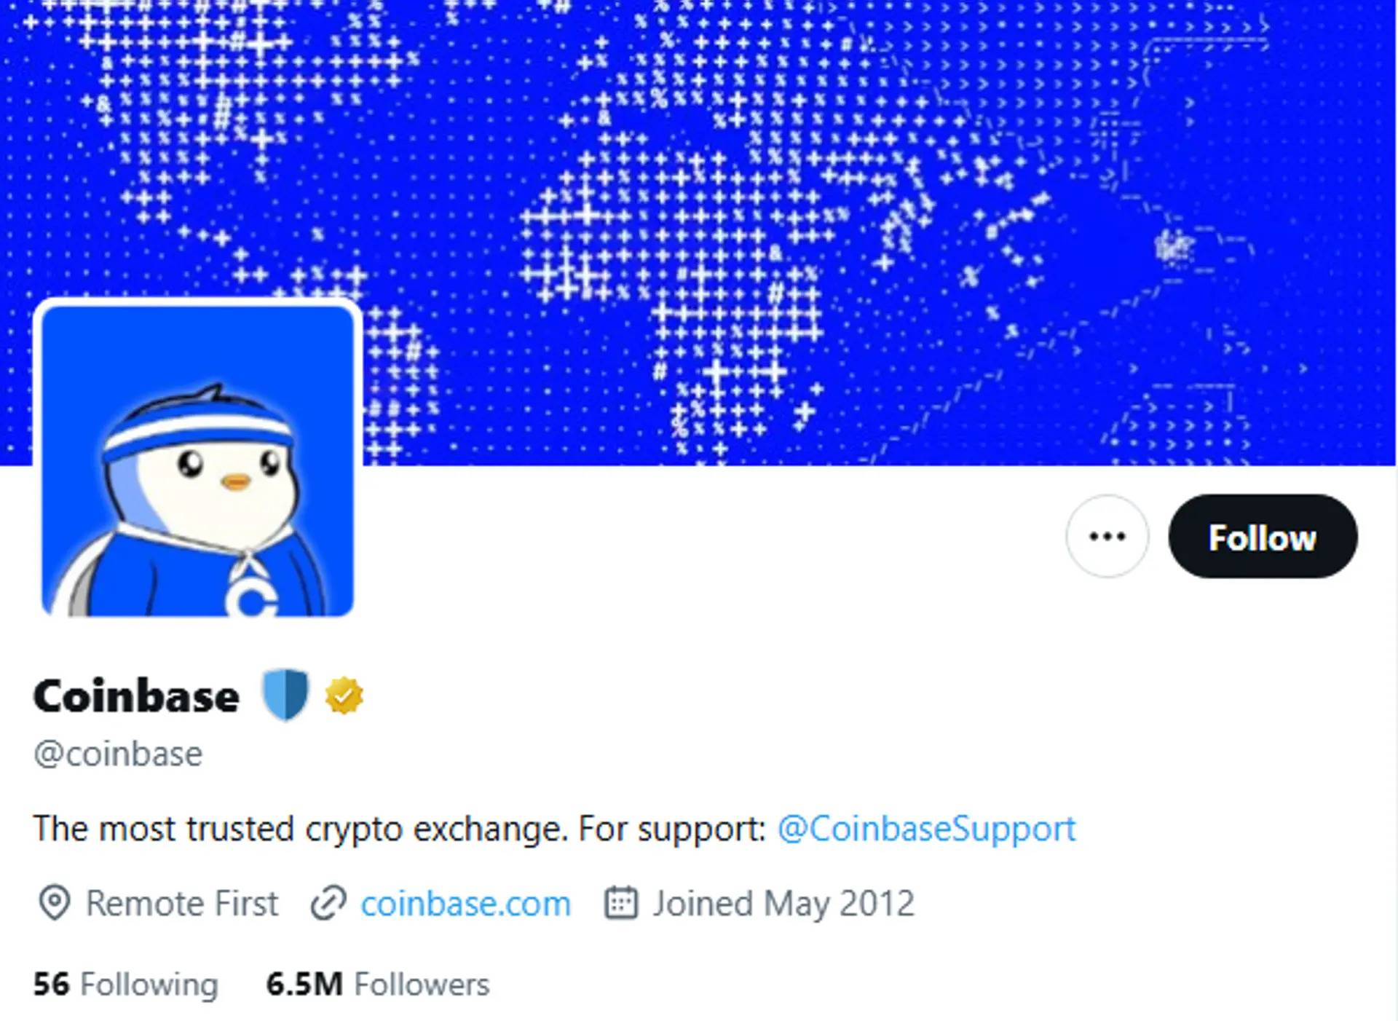
Task: Click the penguin's striped blue headband
Action: click(x=197, y=431)
